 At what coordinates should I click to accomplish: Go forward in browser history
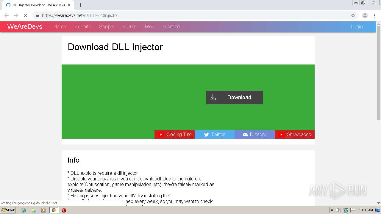coord(16,15)
